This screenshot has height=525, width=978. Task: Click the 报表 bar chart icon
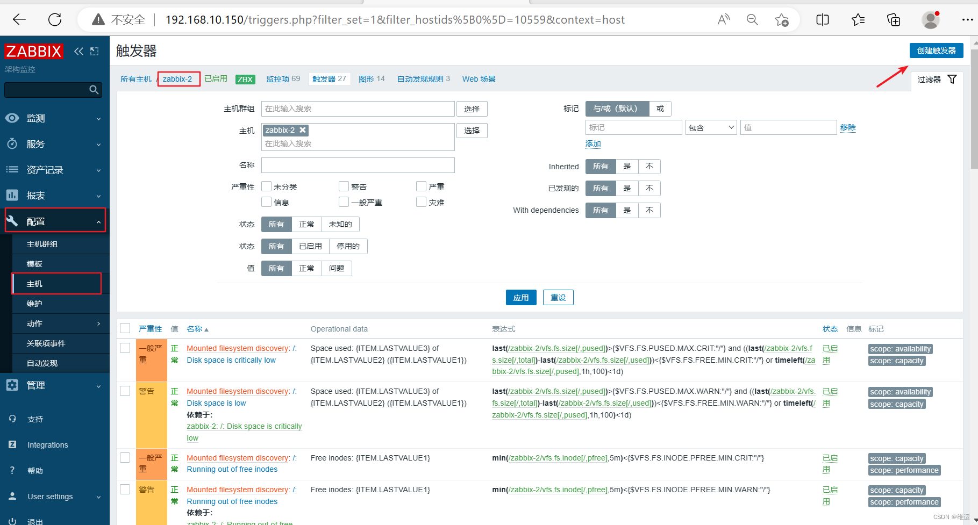click(12, 196)
